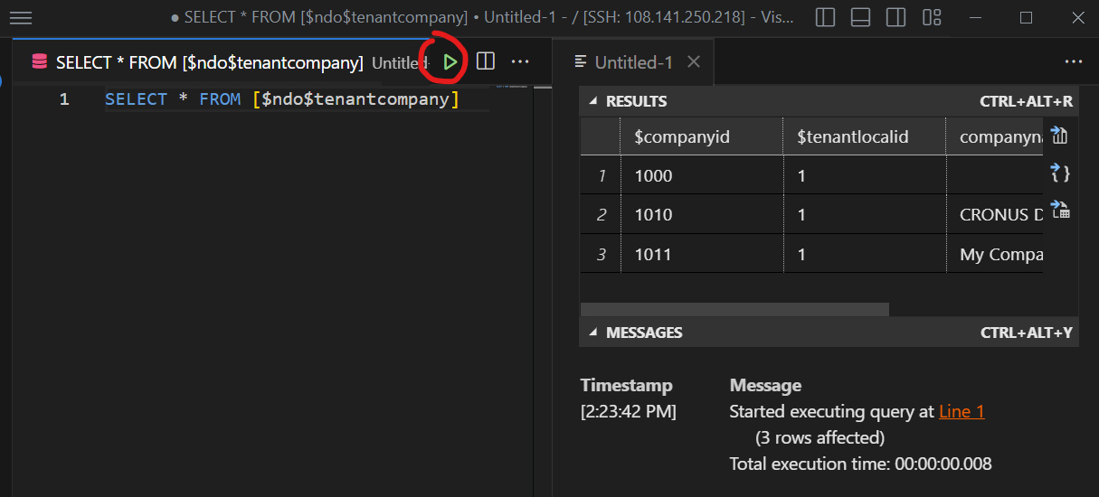This screenshot has height=497, width=1099.
Task: Split the editor to the right
Action: coord(486,61)
